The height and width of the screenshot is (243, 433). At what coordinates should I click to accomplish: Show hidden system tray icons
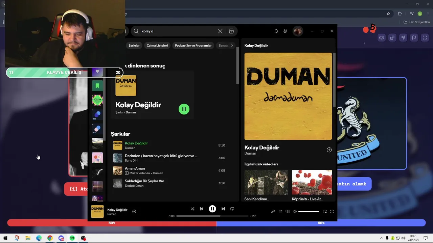pyautogui.click(x=382, y=238)
